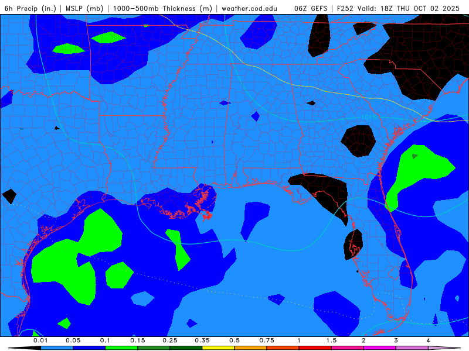Click the 0.05 legend value

pyautogui.click(x=73, y=340)
